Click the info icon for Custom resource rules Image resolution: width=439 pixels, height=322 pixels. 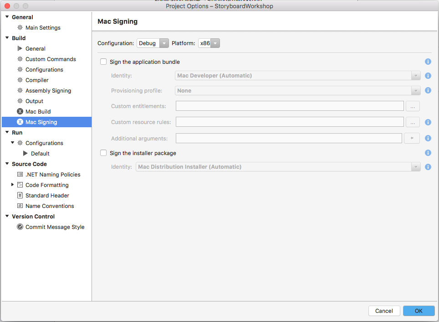428,122
